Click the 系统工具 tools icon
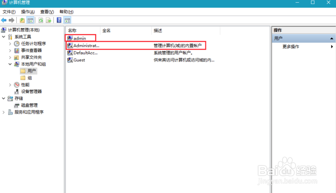336x193 pixels. 10,37
